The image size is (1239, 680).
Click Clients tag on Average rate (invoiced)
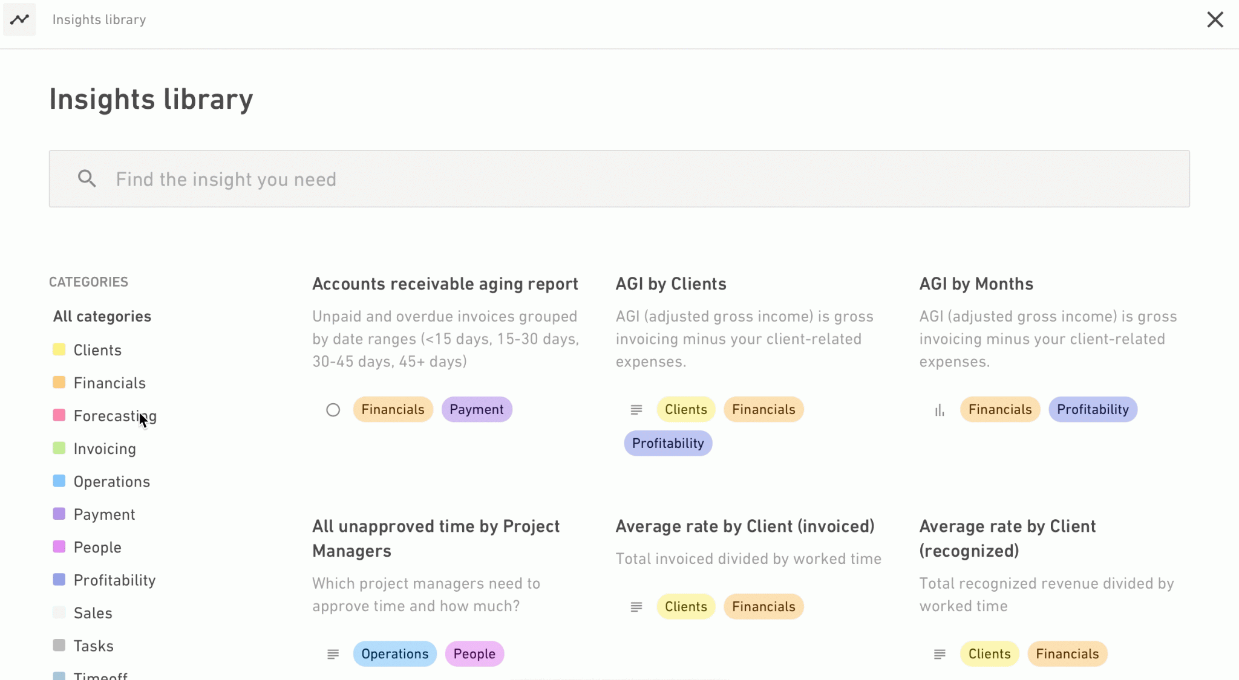(686, 607)
